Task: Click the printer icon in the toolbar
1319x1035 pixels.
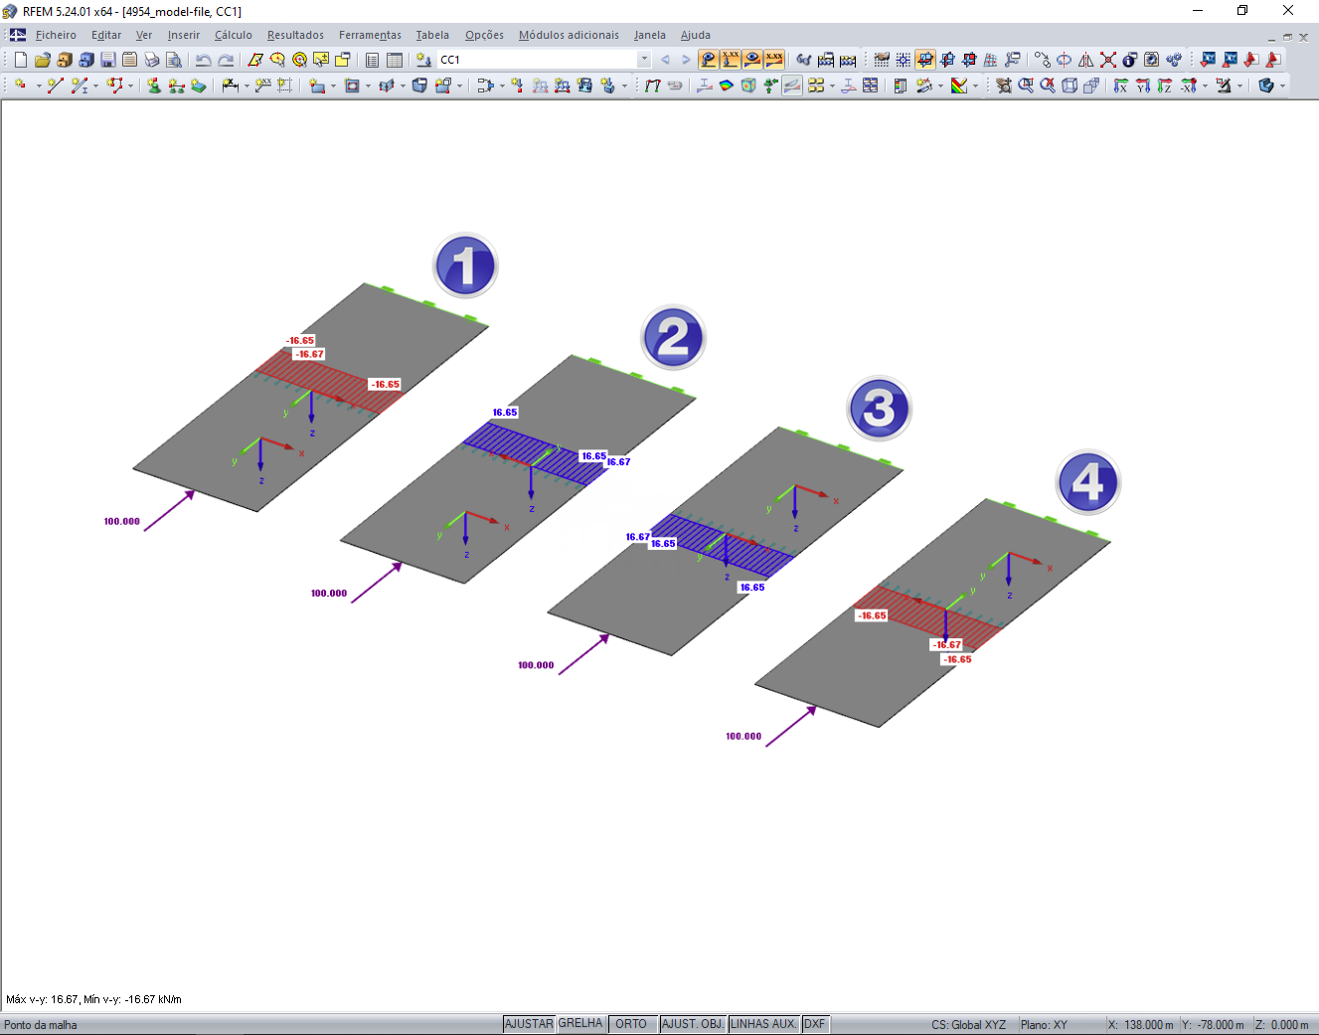Action: pos(152,60)
